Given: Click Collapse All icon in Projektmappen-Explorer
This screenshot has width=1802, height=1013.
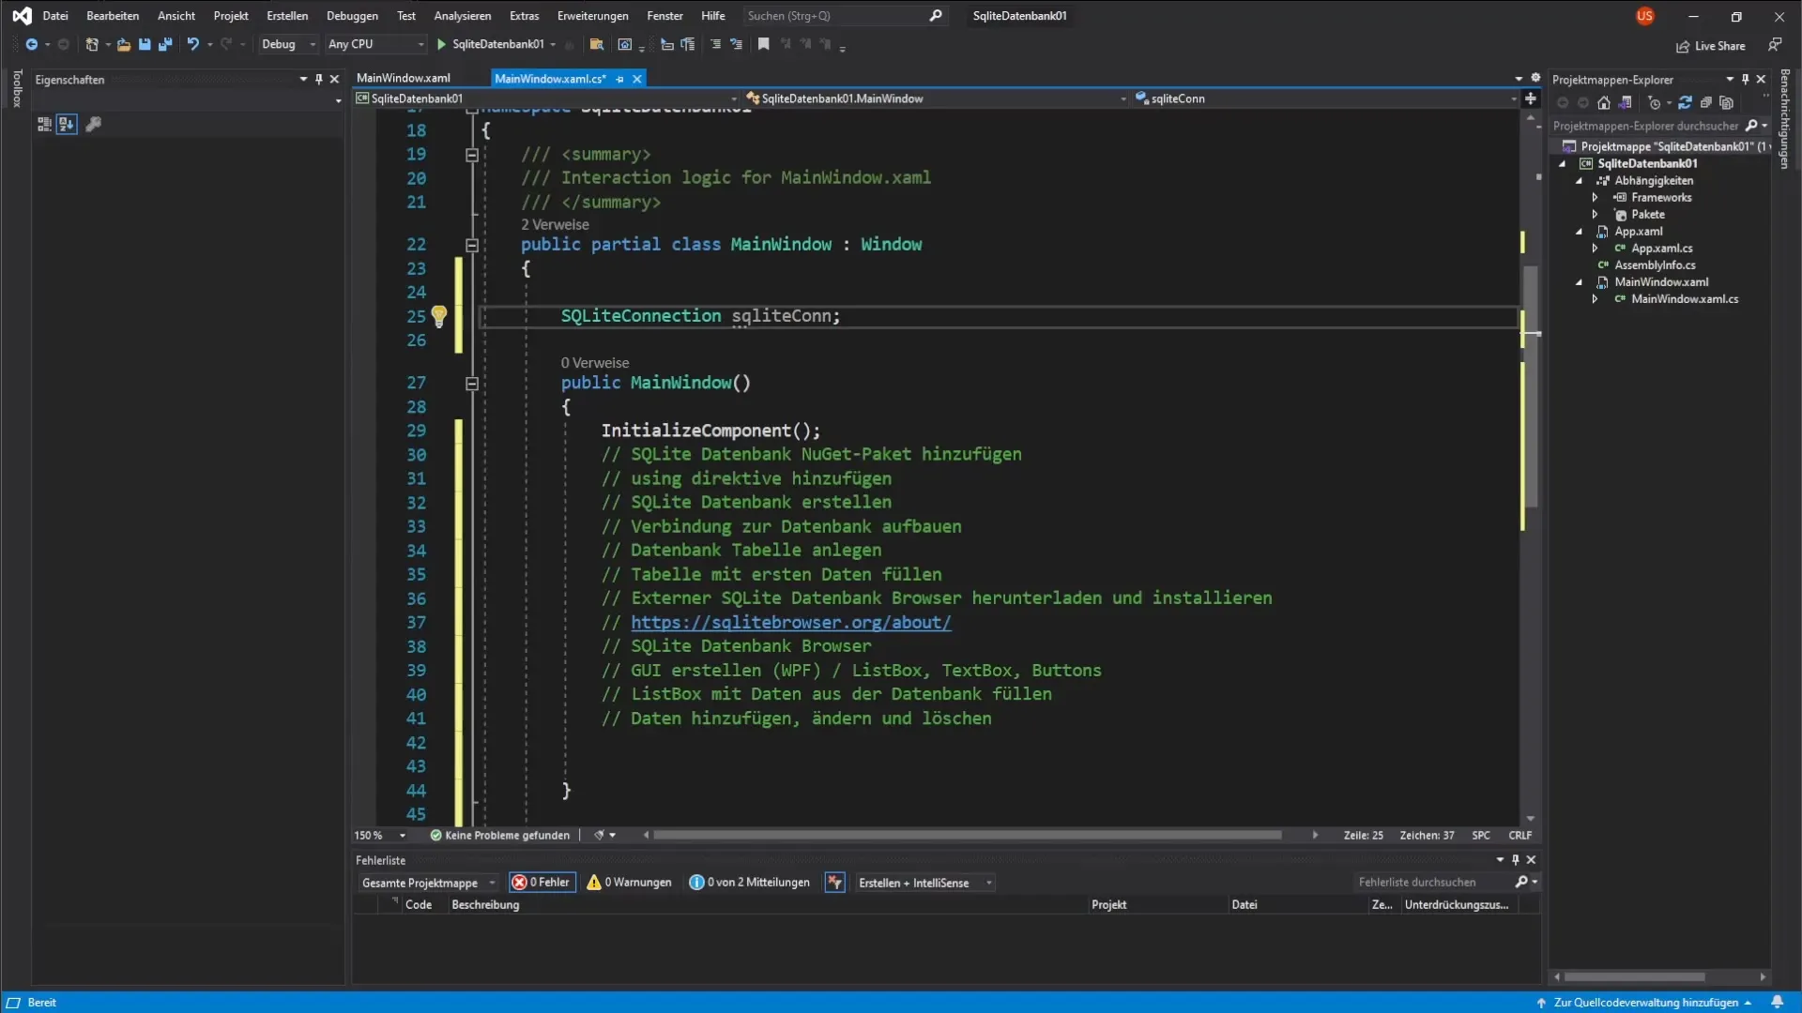Looking at the screenshot, I should pos(1705,103).
